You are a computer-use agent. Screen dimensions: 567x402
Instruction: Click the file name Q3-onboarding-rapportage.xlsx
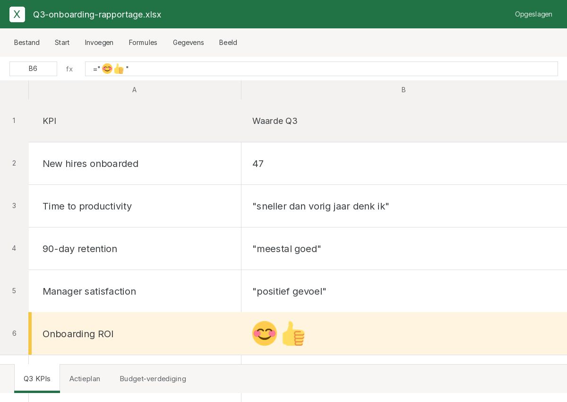coord(97,15)
